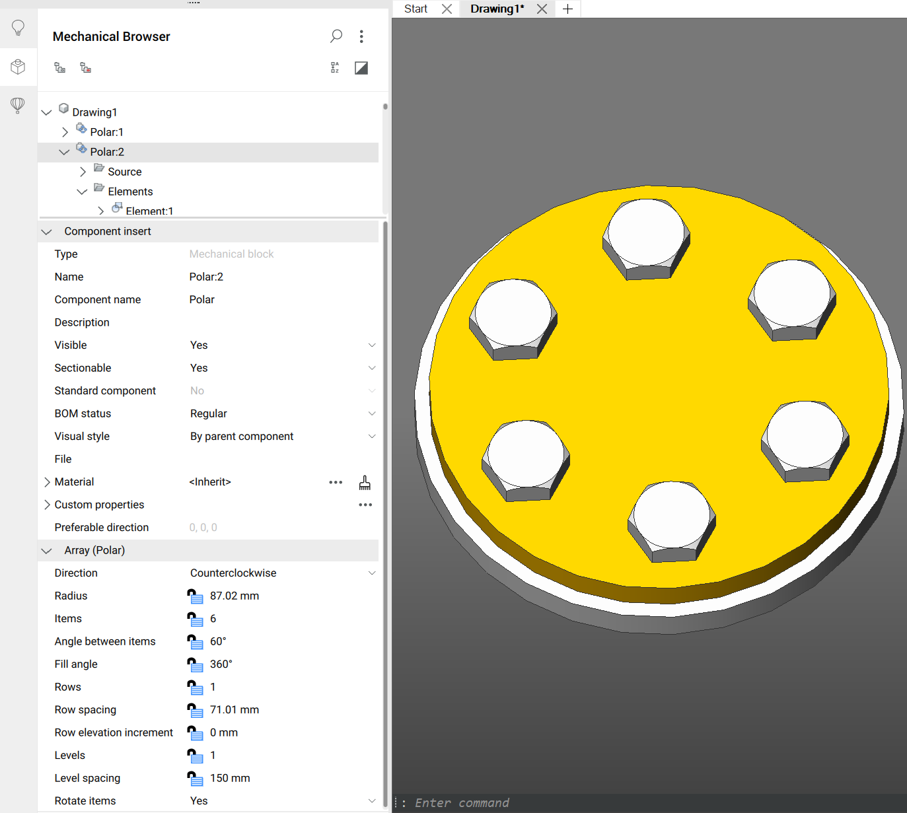This screenshot has height=813, width=907.
Task: Toggle the Radius parameter lock icon
Action: pyautogui.click(x=195, y=596)
